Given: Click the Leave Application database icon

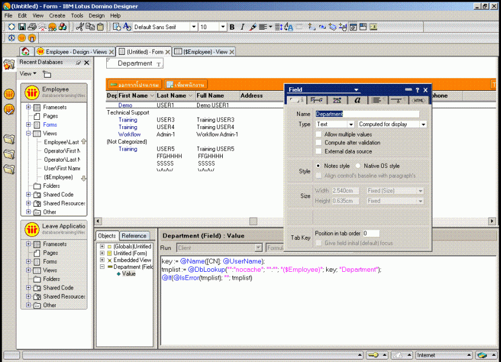Looking at the screenshot, I should 32,229.
